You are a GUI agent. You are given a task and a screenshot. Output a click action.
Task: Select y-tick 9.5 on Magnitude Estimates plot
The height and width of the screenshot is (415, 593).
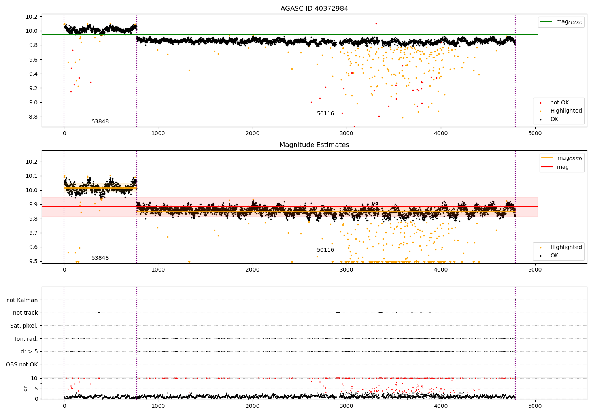click(x=34, y=261)
